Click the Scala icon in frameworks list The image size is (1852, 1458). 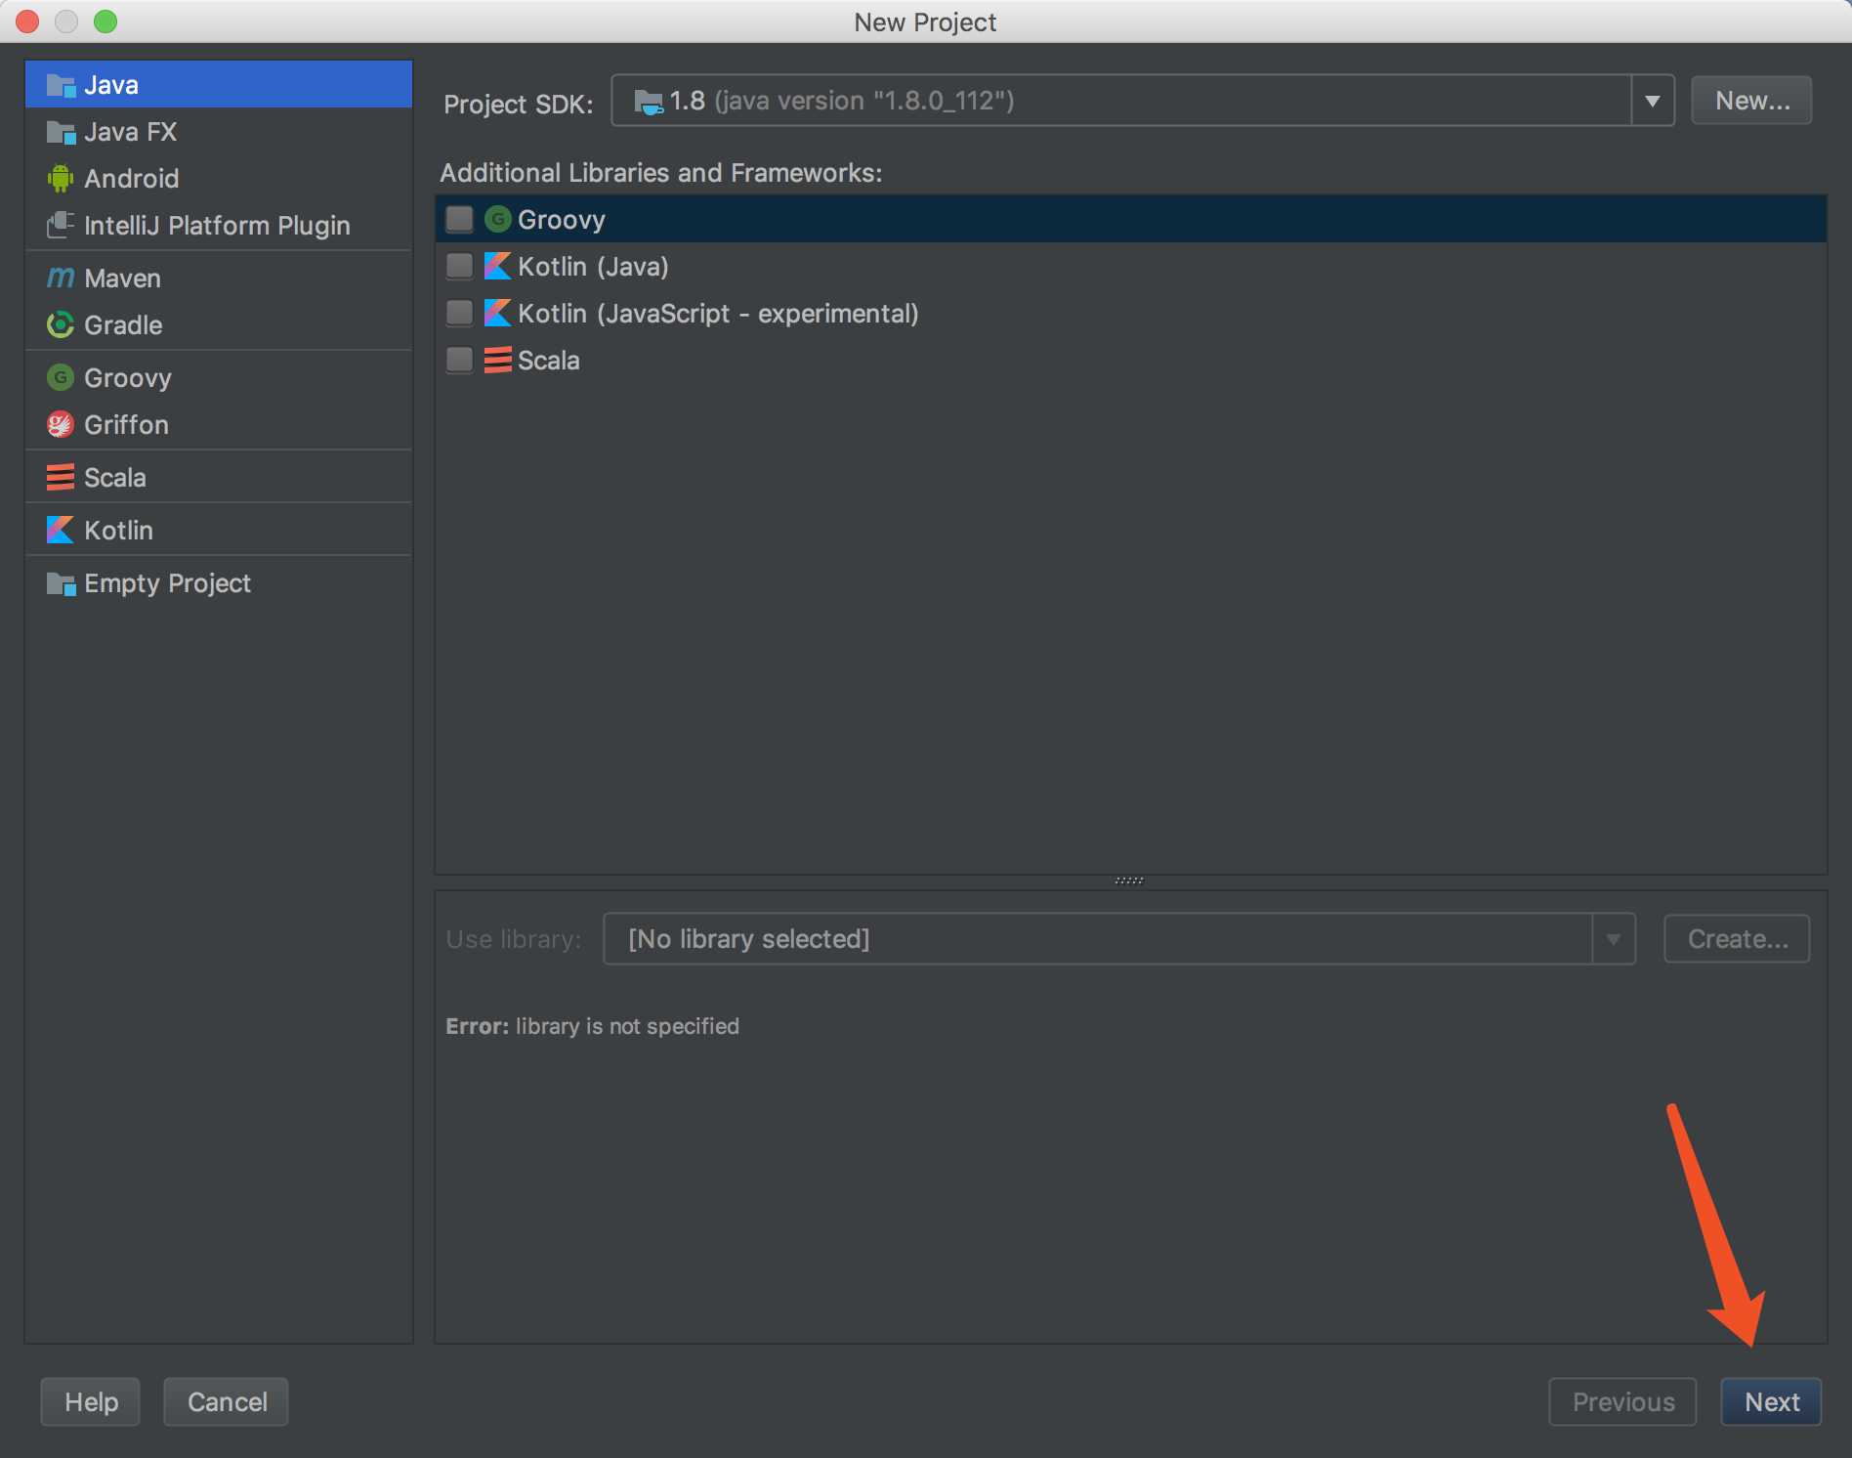498,361
